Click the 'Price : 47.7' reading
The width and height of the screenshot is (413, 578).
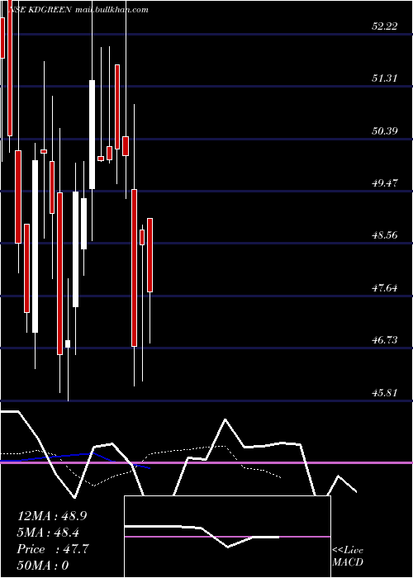pyautogui.click(x=53, y=549)
